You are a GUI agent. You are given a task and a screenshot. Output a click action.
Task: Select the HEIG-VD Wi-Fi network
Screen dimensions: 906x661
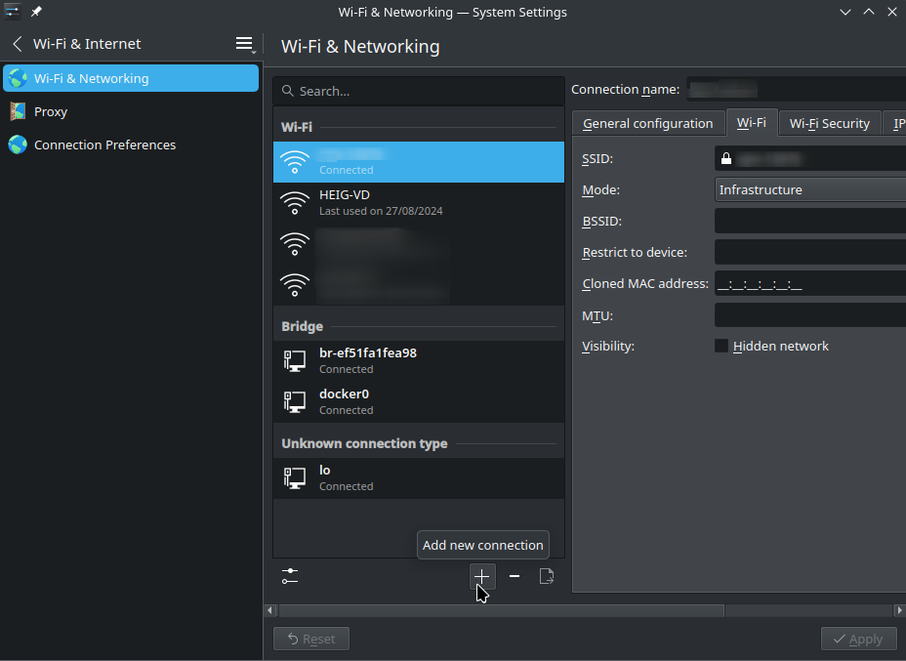point(418,202)
